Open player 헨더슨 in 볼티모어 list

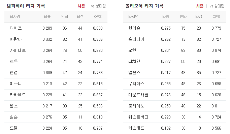[x=134, y=28]
